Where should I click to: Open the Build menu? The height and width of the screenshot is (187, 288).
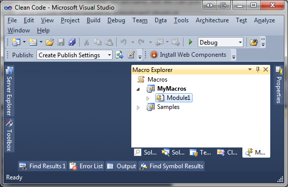[x=93, y=20]
